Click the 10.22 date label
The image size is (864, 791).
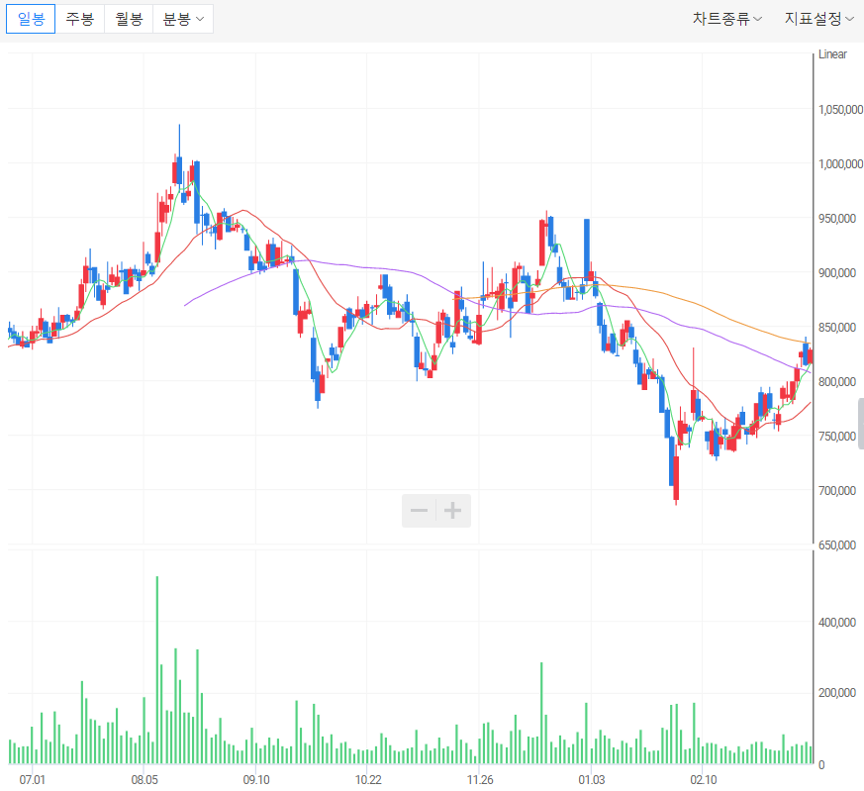tap(368, 780)
